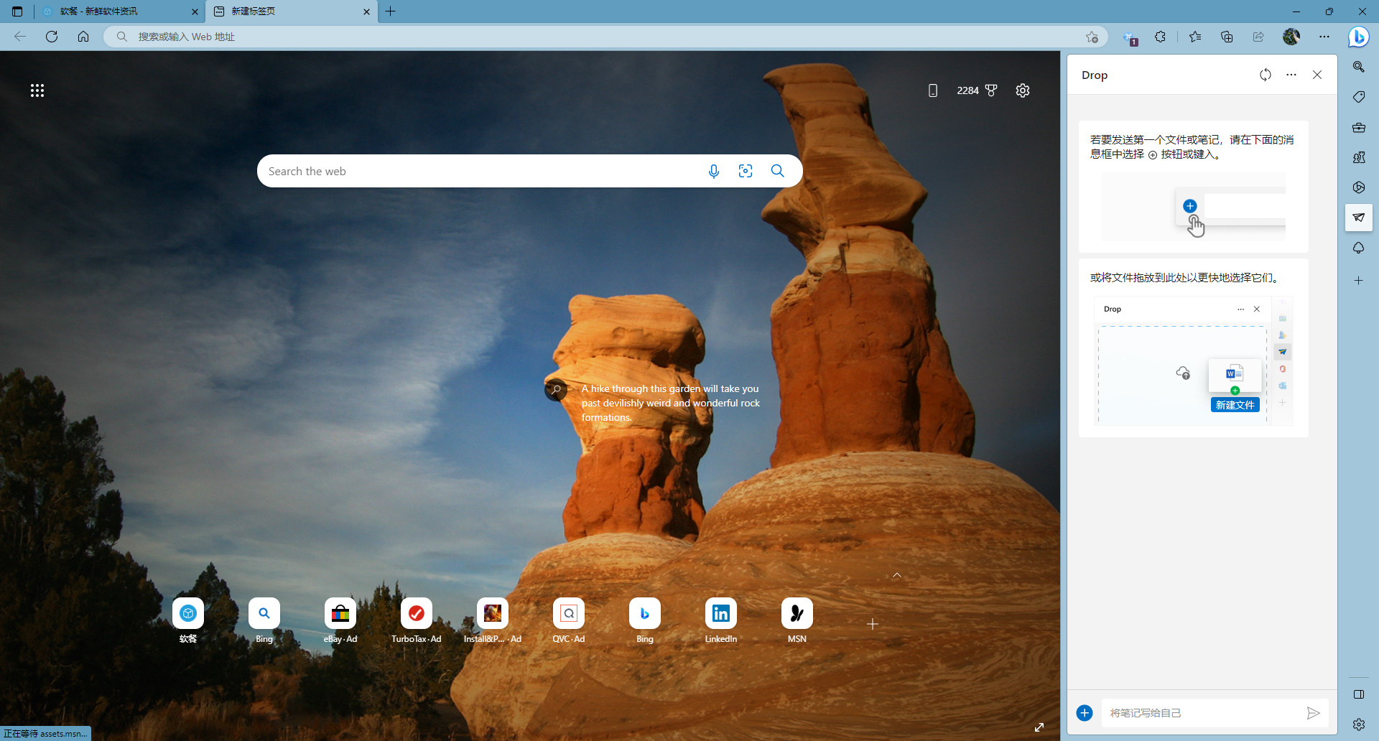Open the Drop sidebar icon
This screenshot has width=1379, height=741.
point(1358,218)
